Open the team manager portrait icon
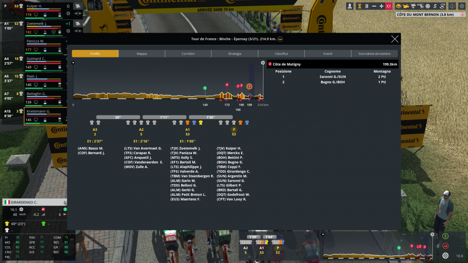468x263 pixels. click(350, 6)
